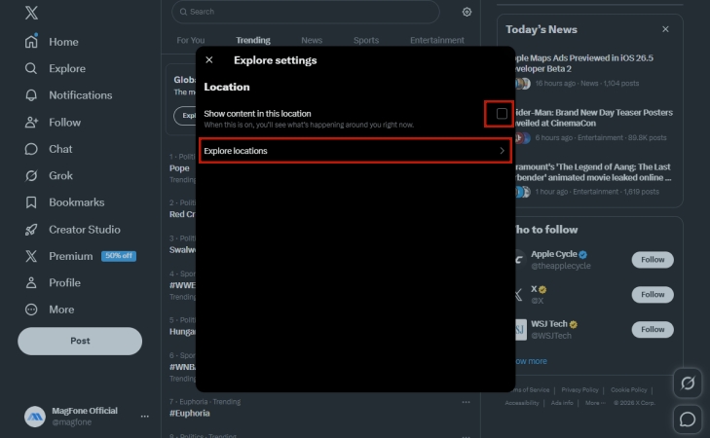Click the Post button

[80, 341]
